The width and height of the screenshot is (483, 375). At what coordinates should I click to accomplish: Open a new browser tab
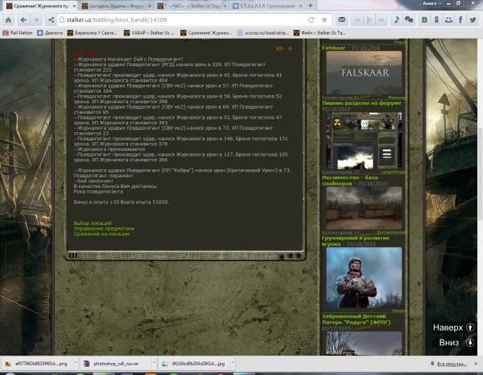click(x=311, y=6)
